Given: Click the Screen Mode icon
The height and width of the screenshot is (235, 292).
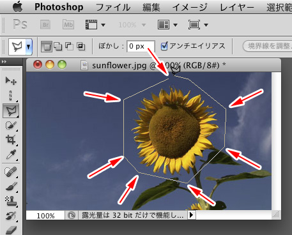Looking at the screenshot, I should pyautogui.click(x=194, y=25).
